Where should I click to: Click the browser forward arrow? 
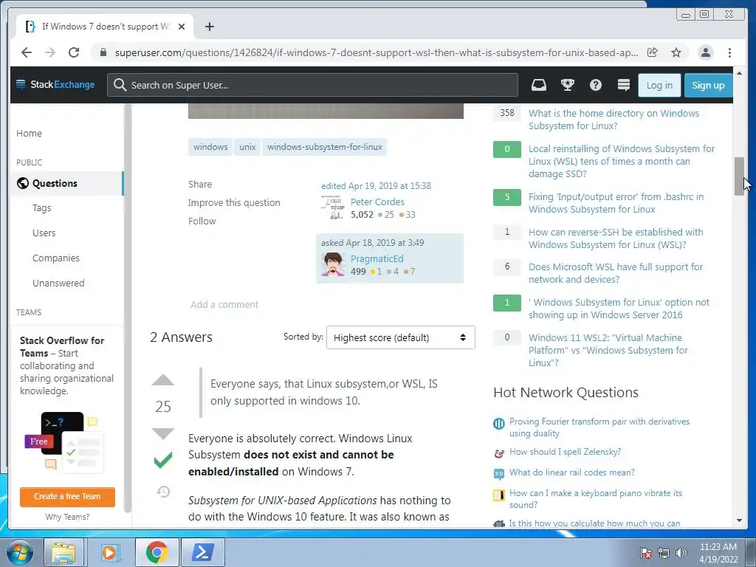(x=50, y=52)
